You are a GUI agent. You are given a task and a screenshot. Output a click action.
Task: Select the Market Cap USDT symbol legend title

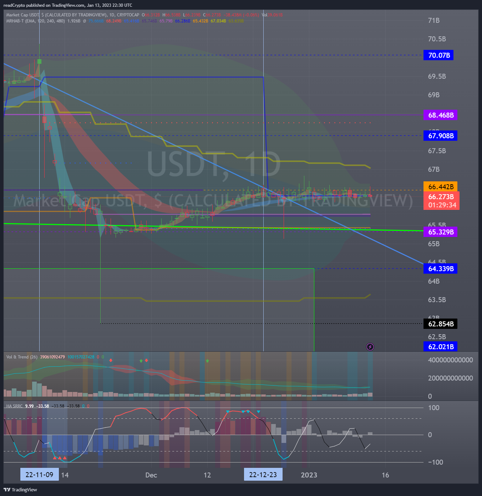[x=72, y=15]
